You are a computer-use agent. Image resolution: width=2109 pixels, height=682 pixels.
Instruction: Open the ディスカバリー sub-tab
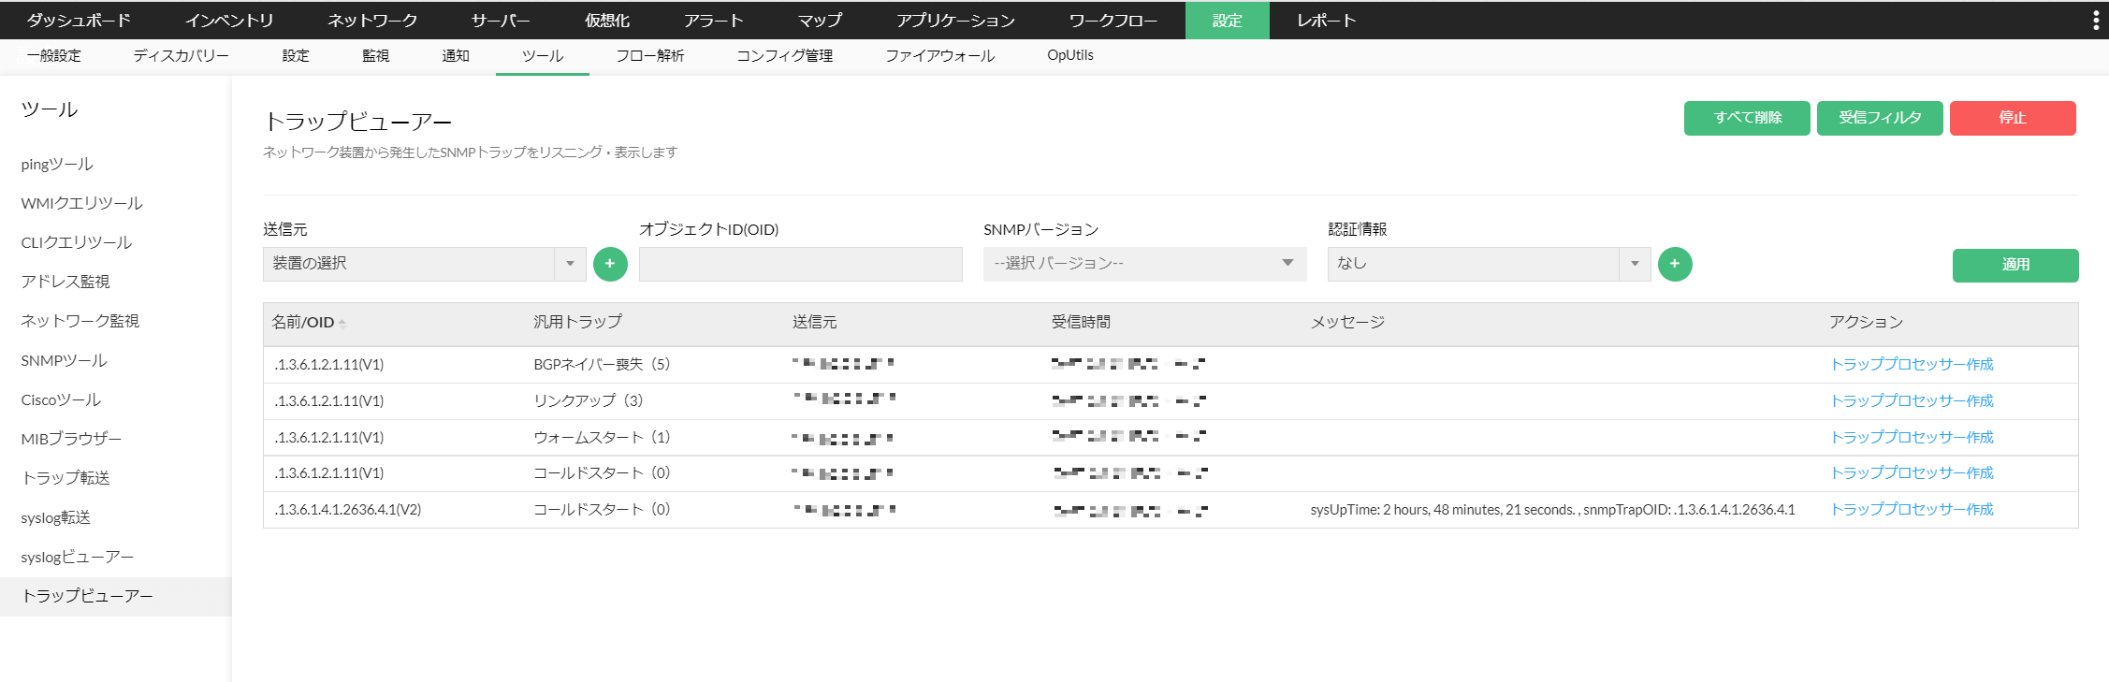(x=181, y=56)
